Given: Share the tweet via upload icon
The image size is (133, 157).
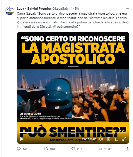Looking at the screenshot, I should 127,149.
